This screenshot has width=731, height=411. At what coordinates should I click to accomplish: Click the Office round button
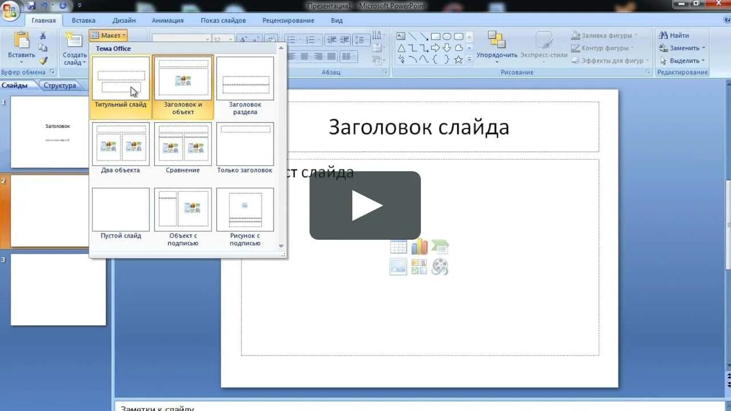[x=10, y=11]
